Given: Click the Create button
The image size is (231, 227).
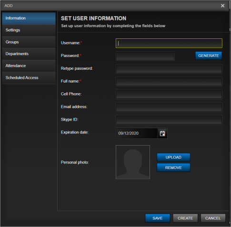Looking at the screenshot, I should click(185, 218).
